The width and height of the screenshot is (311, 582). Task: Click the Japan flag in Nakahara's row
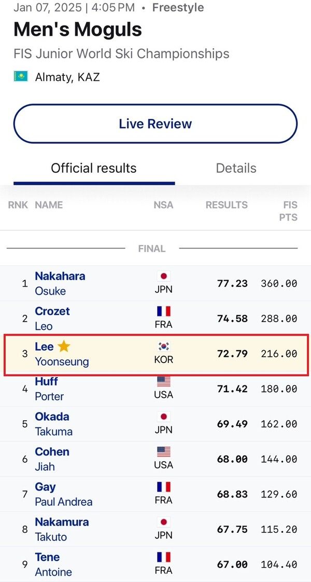tap(164, 276)
